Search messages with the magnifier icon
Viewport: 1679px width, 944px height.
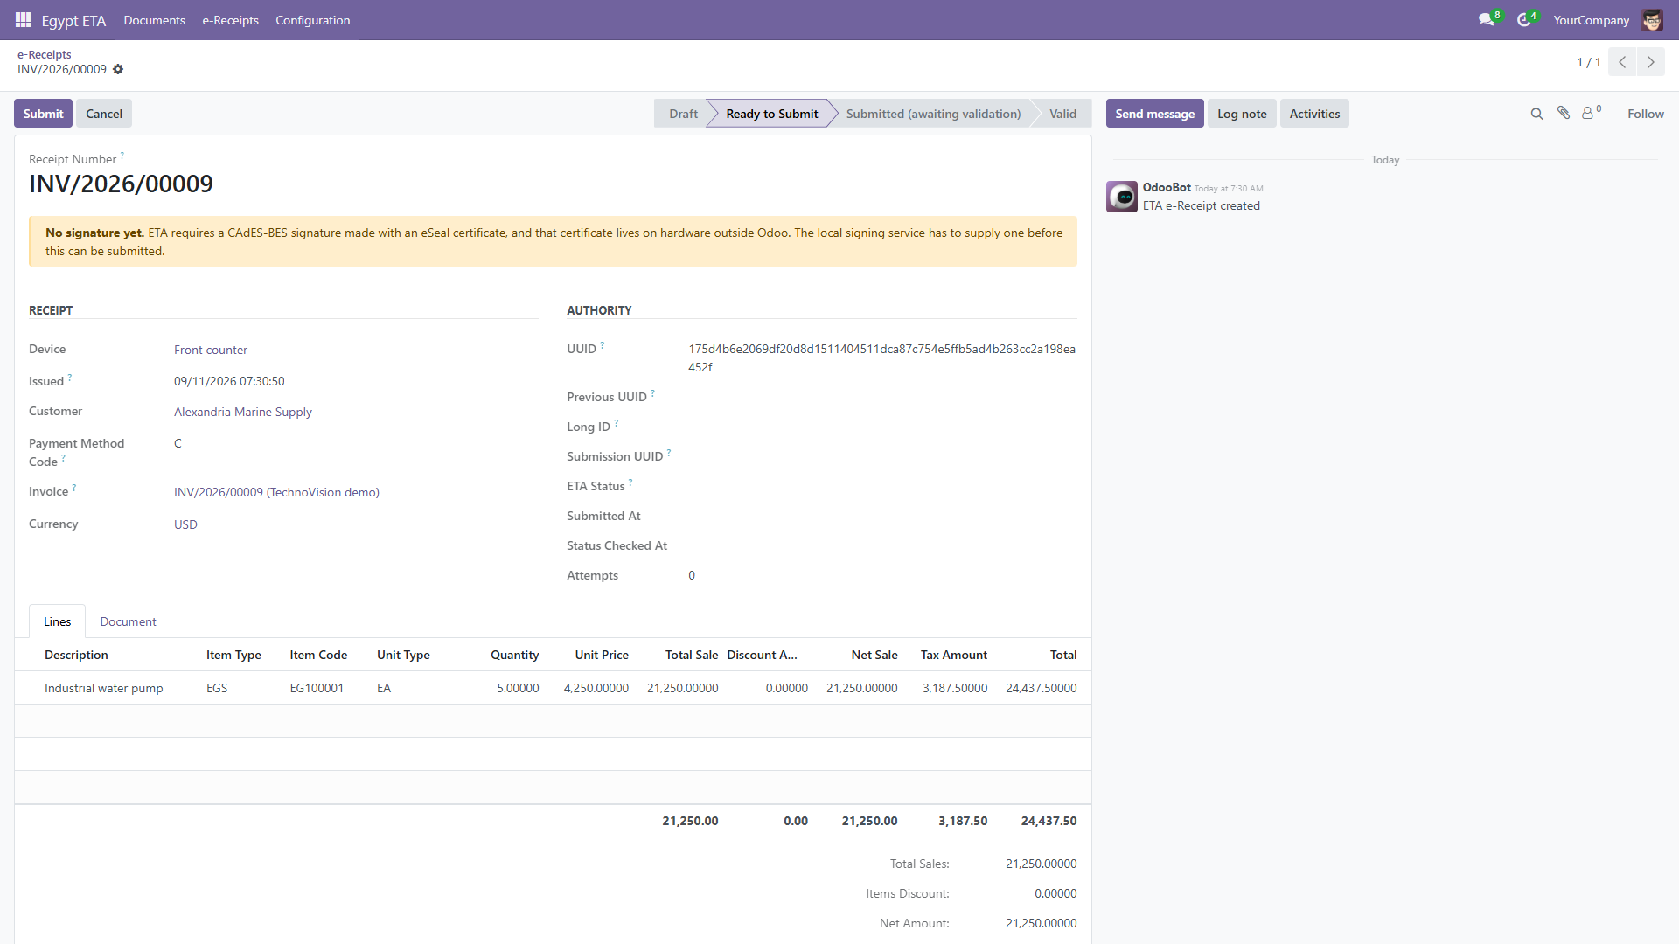click(x=1536, y=114)
